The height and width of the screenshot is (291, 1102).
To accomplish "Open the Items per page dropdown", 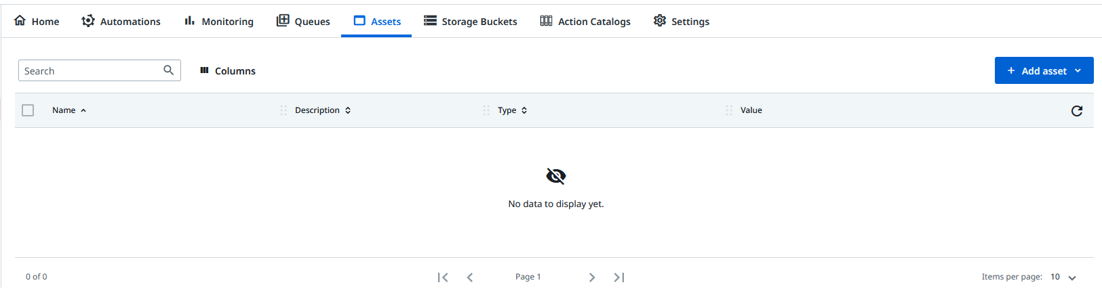I will point(1071,277).
